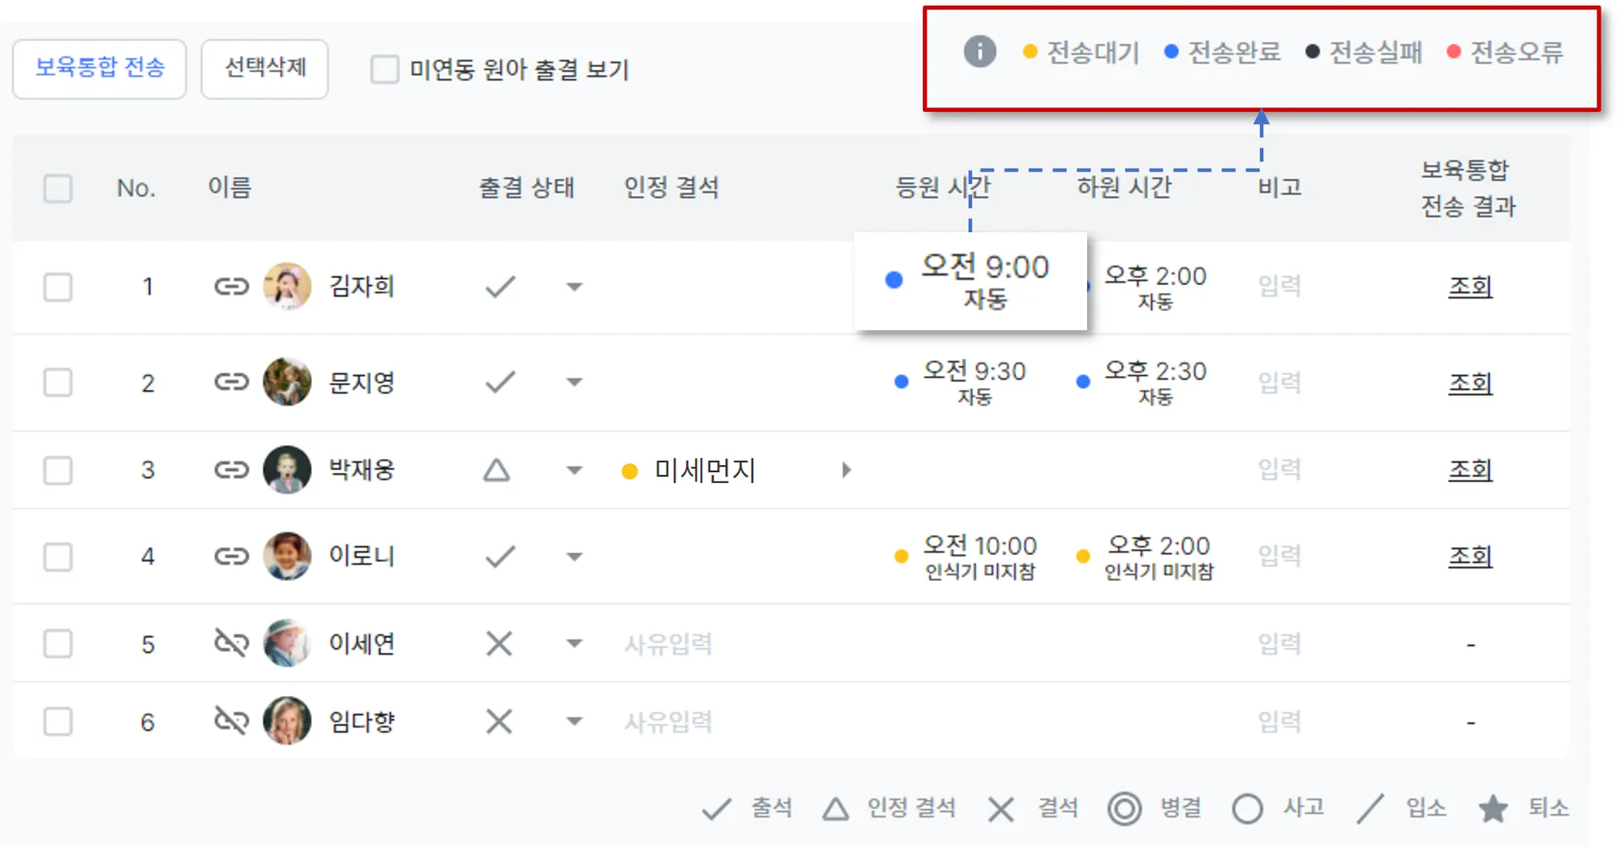
Task: Click the link icon next to 이로니
Action: pos(231,557)
